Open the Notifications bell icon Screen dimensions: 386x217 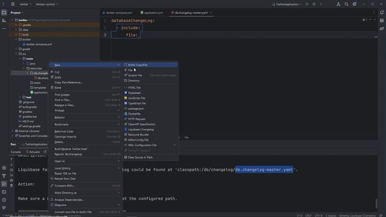click(382, 12)
